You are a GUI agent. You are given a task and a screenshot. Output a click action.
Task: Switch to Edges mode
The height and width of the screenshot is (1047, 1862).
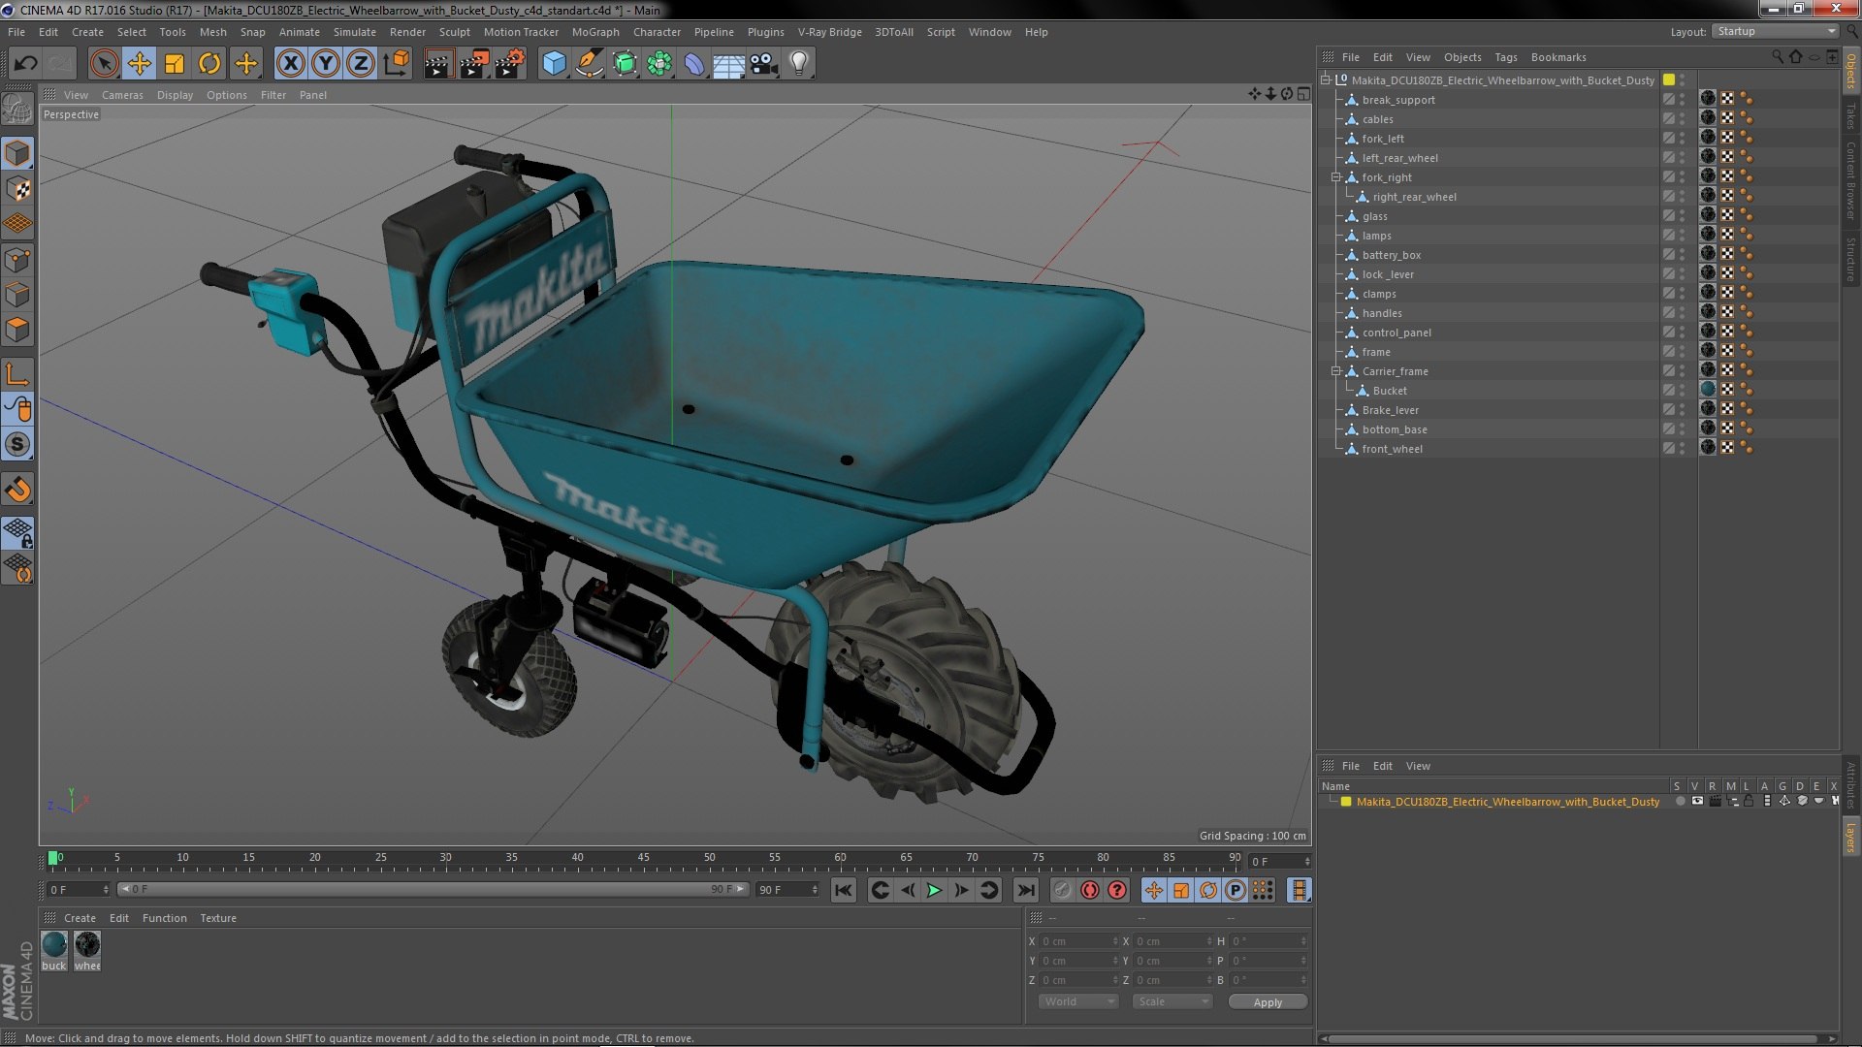[x=17, y=294]
